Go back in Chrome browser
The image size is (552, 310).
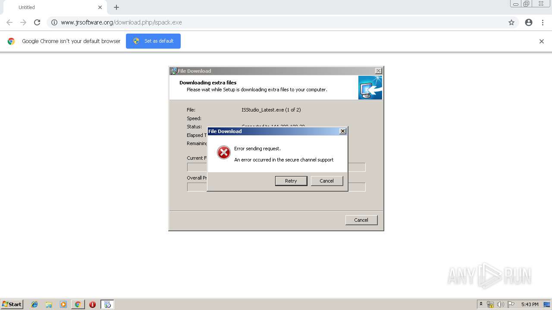pyautogui.click(x=9, y=22)
